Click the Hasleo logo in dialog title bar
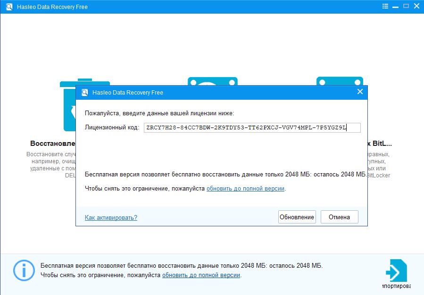The width and height of the screenshot is (424, 295). pos(85,93)
